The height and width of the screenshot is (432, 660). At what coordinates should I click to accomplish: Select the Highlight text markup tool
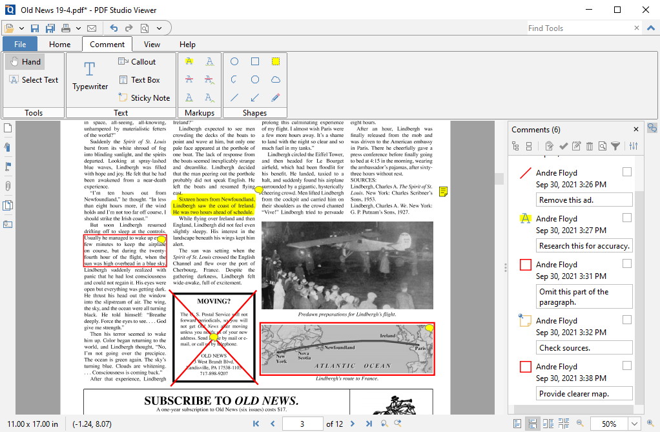point(189,61)
